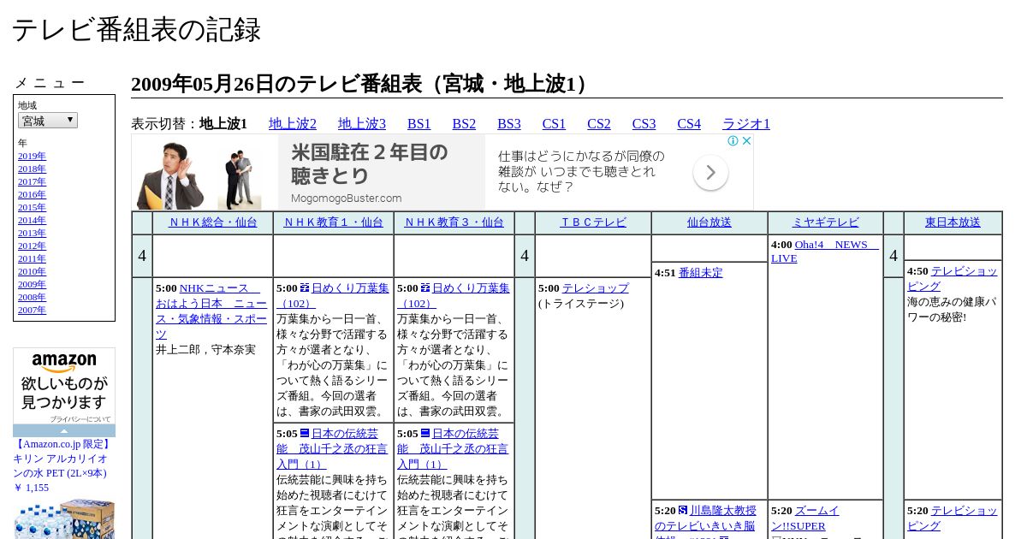
Task: Click the MogomogoBuster ad image
Action: pyautogui.click(x=205, y=172)
